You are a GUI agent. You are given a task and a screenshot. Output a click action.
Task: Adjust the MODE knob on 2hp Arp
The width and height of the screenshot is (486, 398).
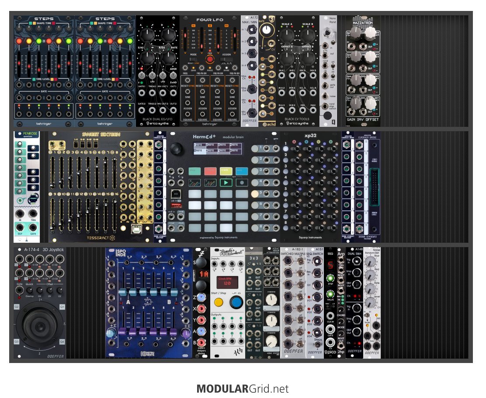click(x=340, y=322)
